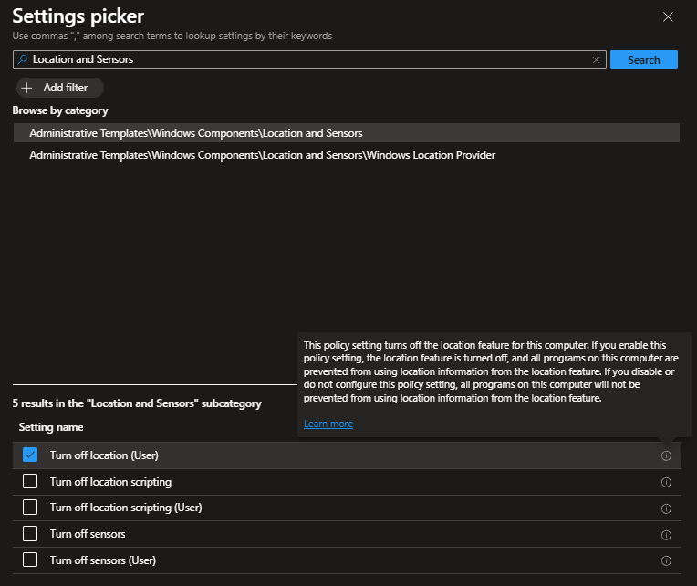Close the Settings picker panel
The image size is (697, 586).
pos(668,17)
